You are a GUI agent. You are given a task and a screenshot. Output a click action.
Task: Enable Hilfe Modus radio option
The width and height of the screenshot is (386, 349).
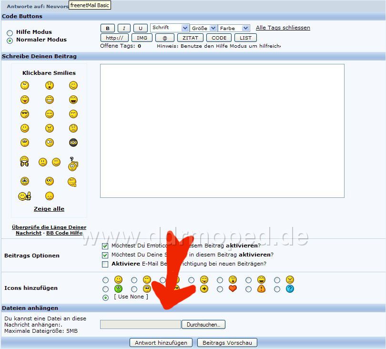point(10,33)
